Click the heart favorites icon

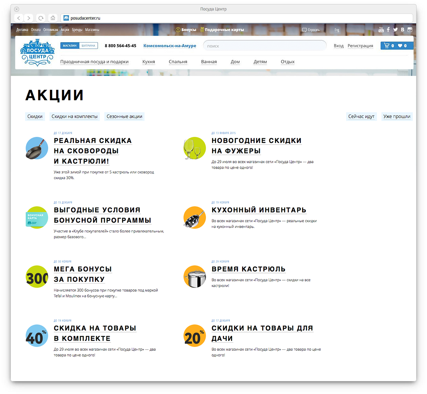coord(400,46)
